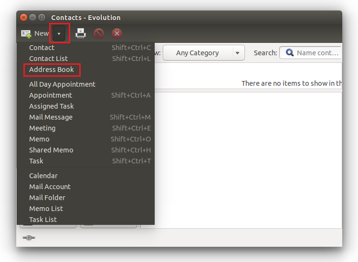Select Assigned Task menu item
The width and height of the screenshot is (358, 262).
[85, 106]
